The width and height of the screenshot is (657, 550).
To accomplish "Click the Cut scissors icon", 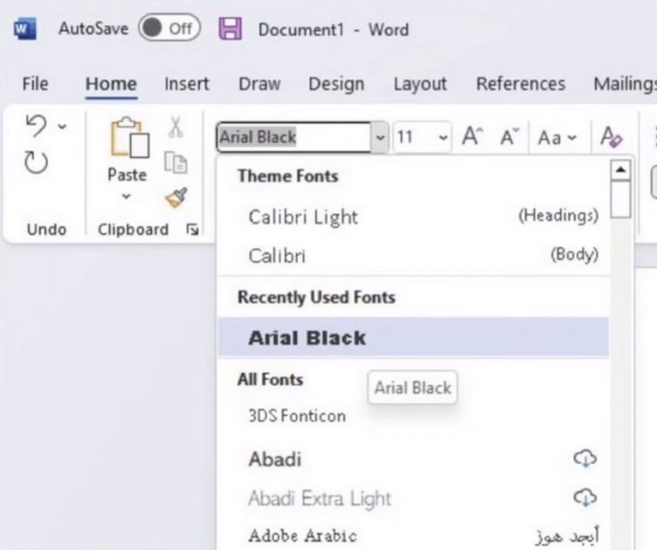I will 176,127.
